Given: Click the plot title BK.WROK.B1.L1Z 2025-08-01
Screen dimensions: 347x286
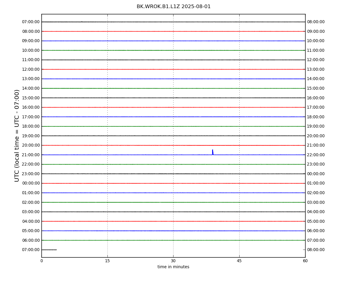Looking at the screenshot, I should [x=173, y=7].
